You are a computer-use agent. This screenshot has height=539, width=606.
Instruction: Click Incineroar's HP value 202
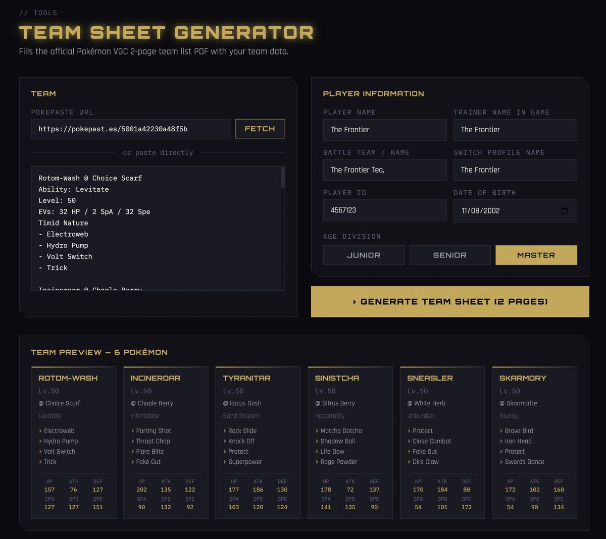[142, 490]
